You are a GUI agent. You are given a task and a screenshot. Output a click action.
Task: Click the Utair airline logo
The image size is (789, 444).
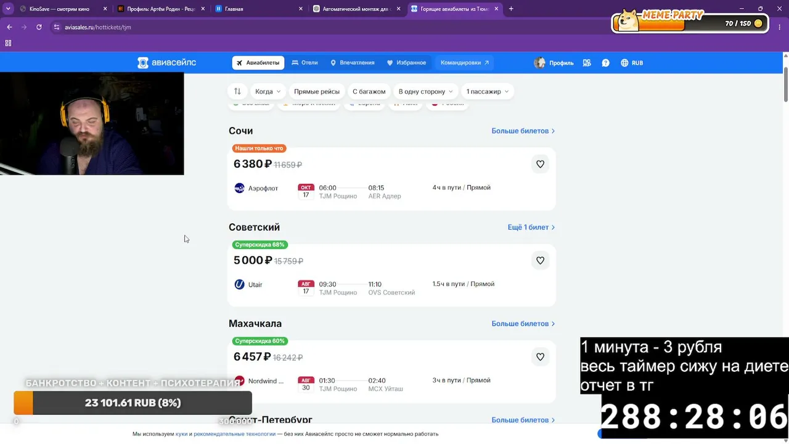[x=239, y=284]
